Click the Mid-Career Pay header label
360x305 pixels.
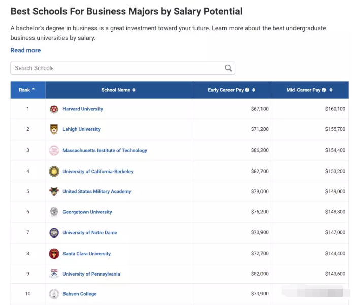point(304,90)
